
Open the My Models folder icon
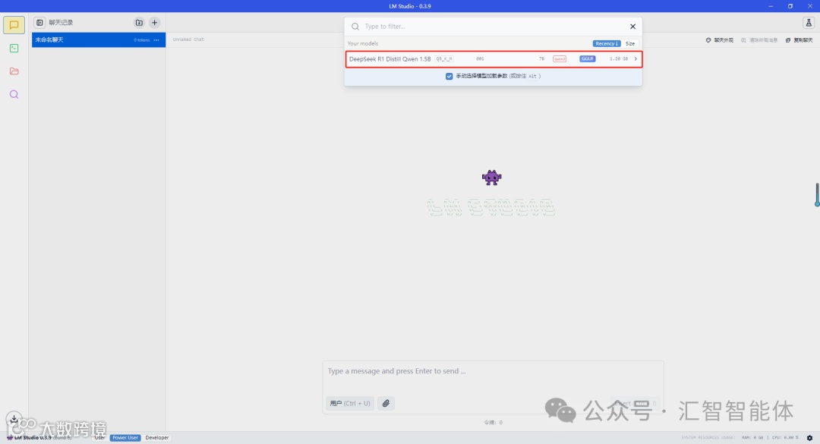coord(14,71)
